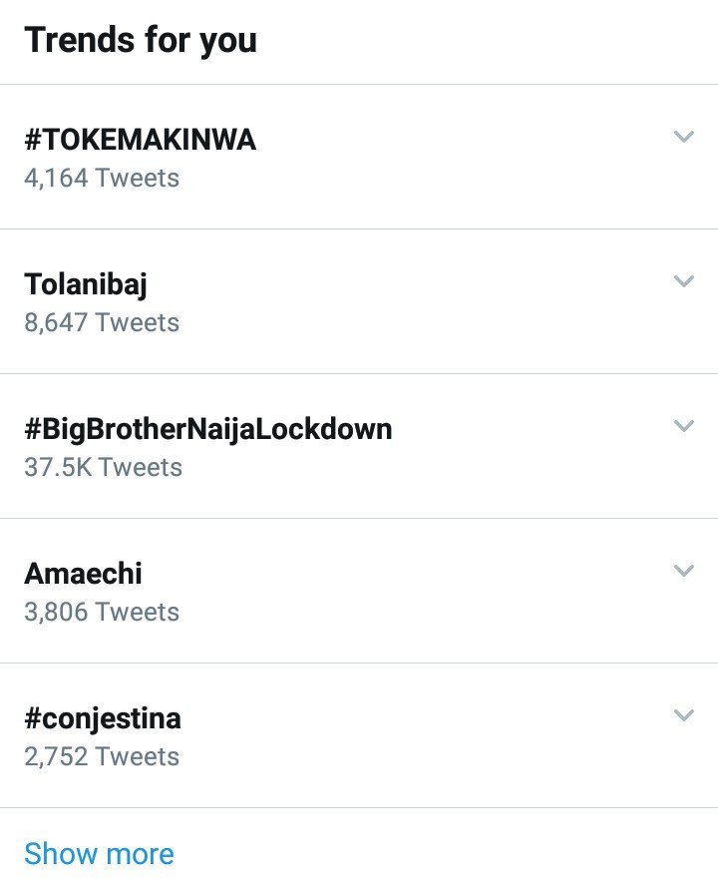Click the 8,647 Tweets count
Viewport: 718px width, 891px height.
click(102, 323)
